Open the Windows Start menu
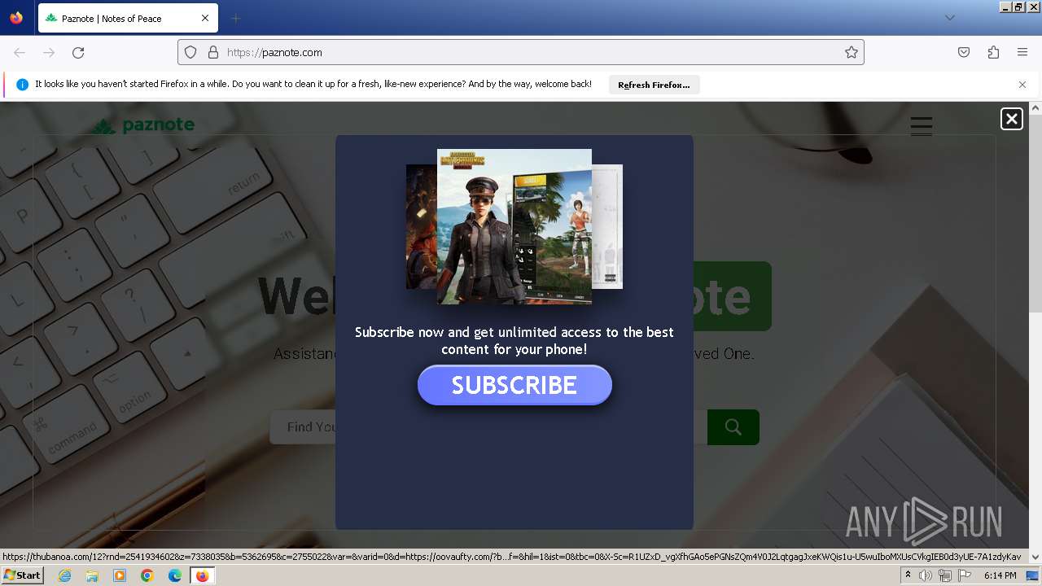Viewport: 1042px width, 586px height. 22,575
